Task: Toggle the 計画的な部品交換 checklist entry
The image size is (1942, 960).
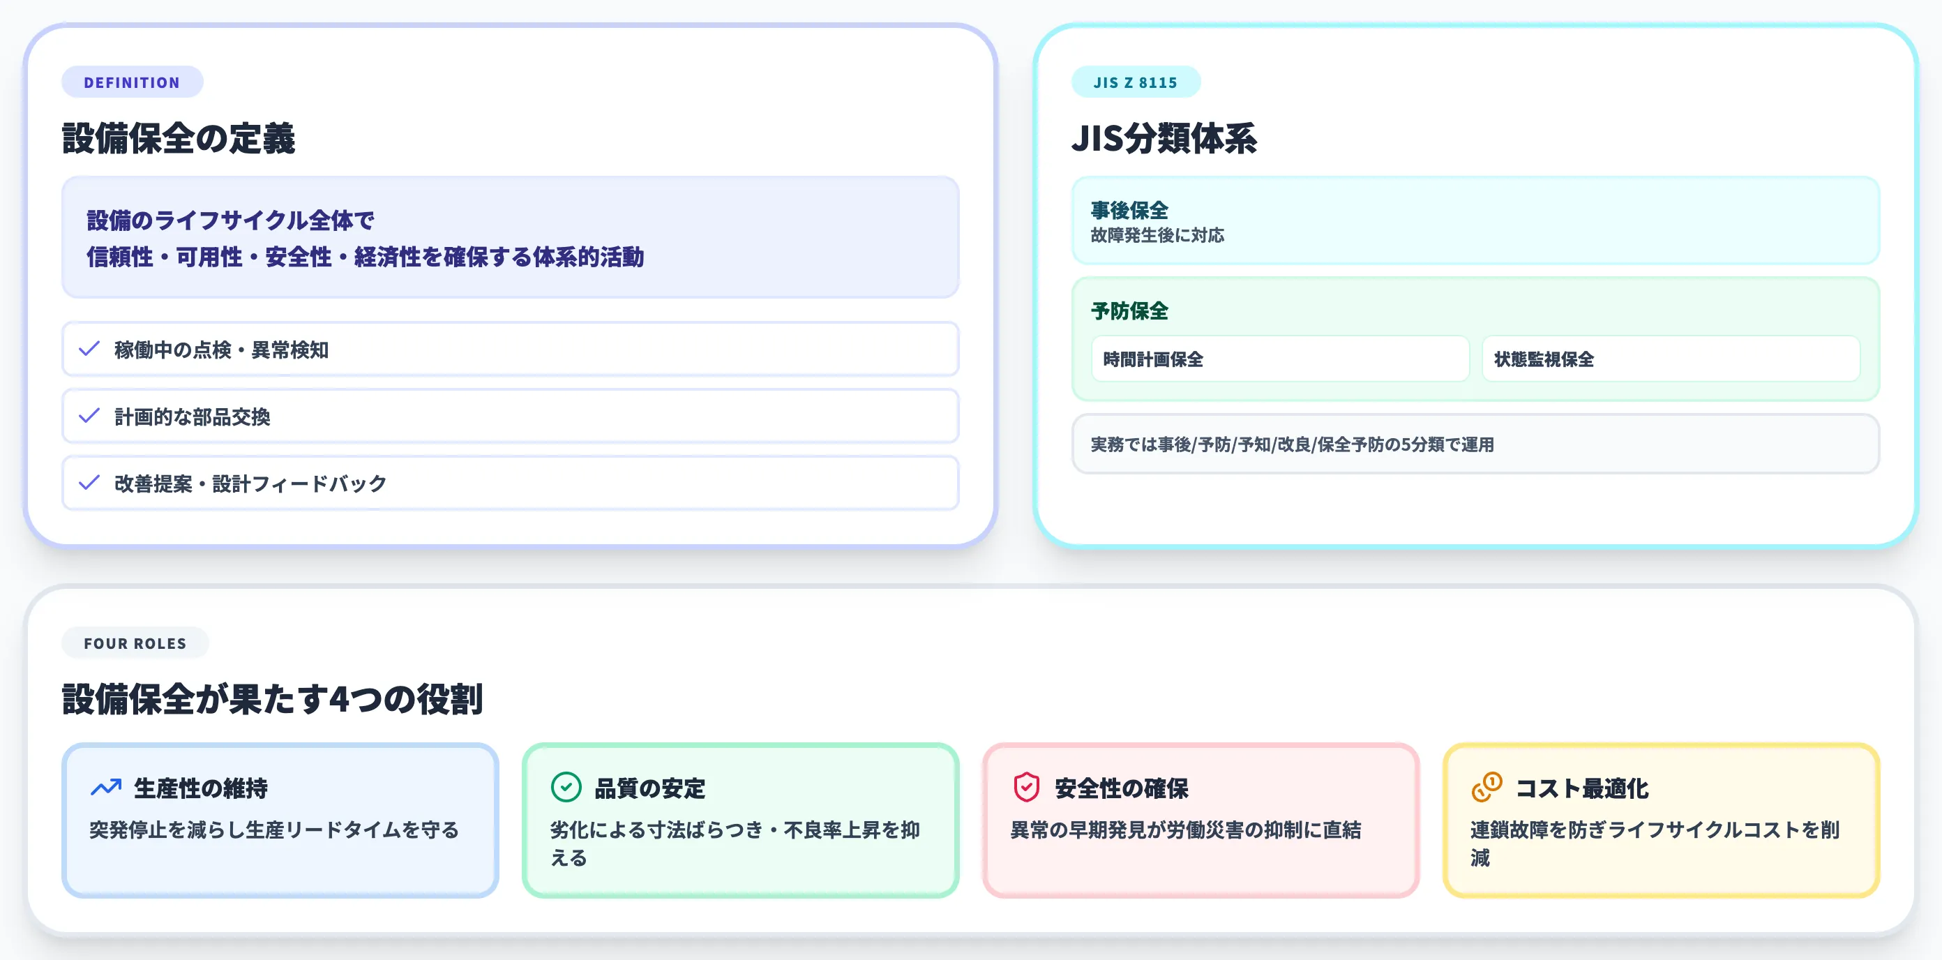Action: point(511,416)
